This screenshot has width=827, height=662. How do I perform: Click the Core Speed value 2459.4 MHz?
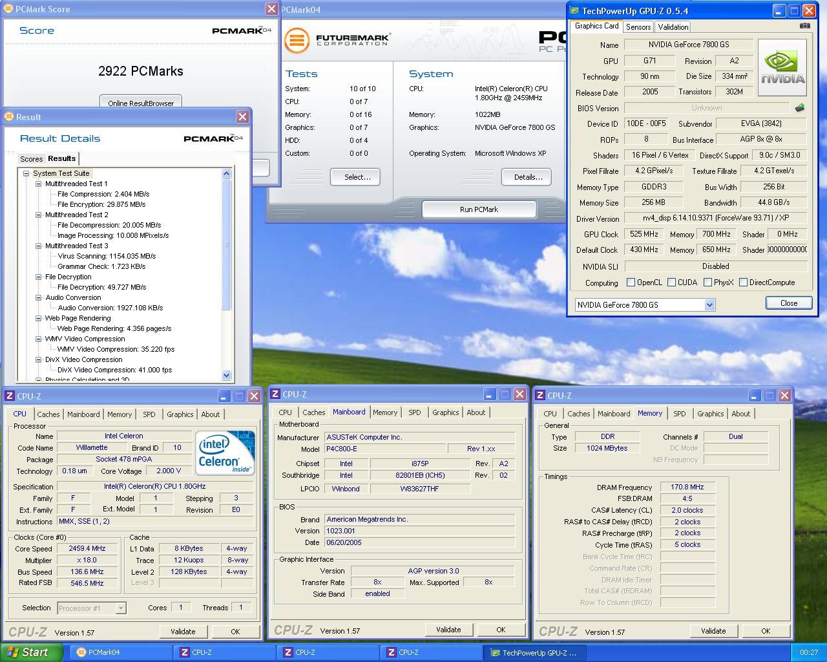click(x=87, y=548)
